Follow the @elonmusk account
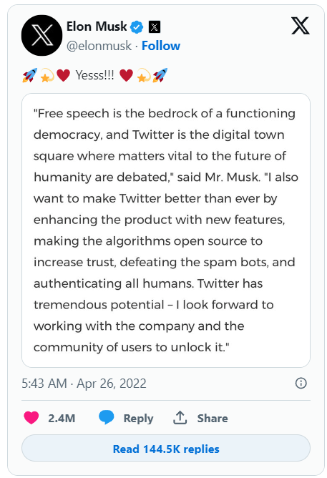The height and width of the screenshot is (478, 327). tap(161, 46)
